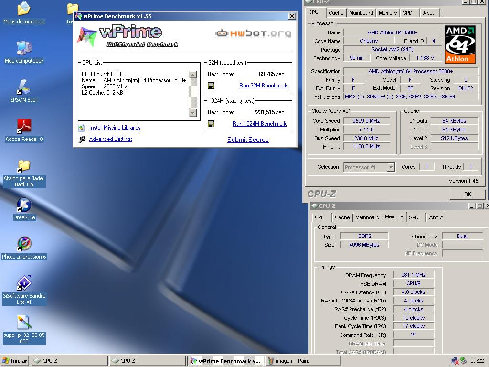Open About tab in top CPU-Z

click(430, 13)
